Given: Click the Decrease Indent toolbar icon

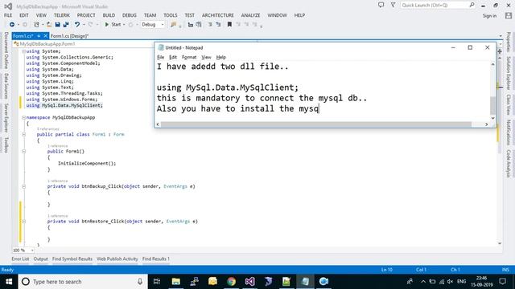Looking at the screenshot, I should [x=191, y=25].
